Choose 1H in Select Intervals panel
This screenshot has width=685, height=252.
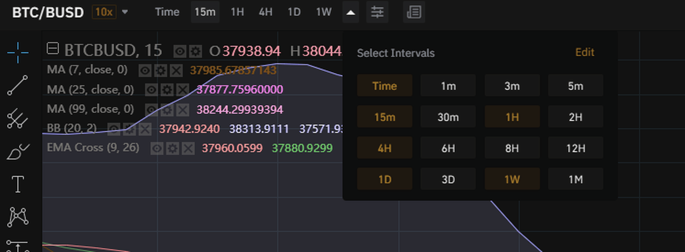(x=512, y=117)
